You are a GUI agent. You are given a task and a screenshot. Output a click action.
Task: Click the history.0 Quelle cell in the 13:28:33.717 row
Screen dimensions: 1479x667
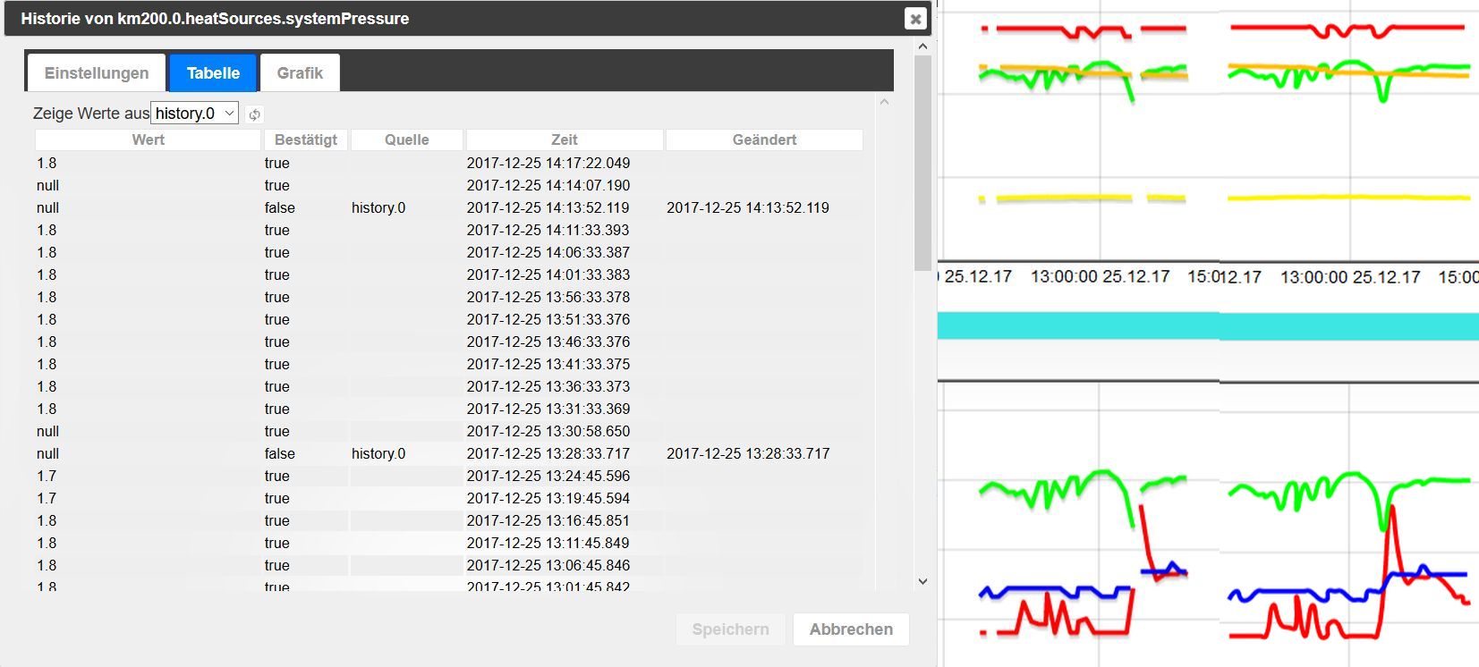tap(378, 453)
